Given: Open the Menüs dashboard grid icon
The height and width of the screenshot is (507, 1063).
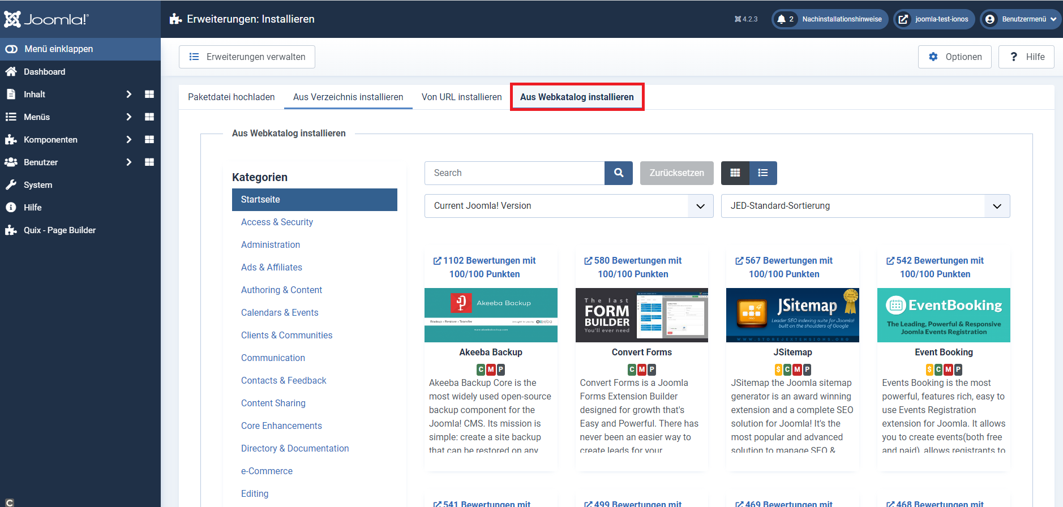Looking at the screenshot, I should click(149, 117).
